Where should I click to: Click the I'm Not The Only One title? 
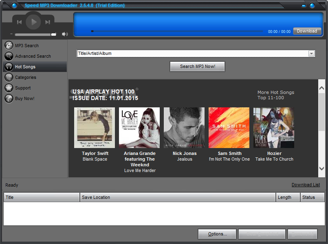tap(229, 159)
